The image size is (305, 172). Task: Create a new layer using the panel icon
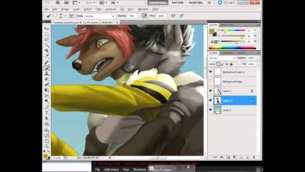(251, 157)
